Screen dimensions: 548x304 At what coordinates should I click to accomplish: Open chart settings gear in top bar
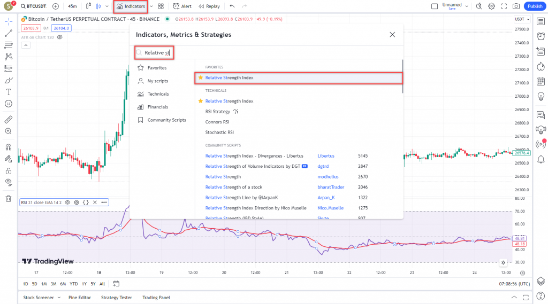(491, 6)
